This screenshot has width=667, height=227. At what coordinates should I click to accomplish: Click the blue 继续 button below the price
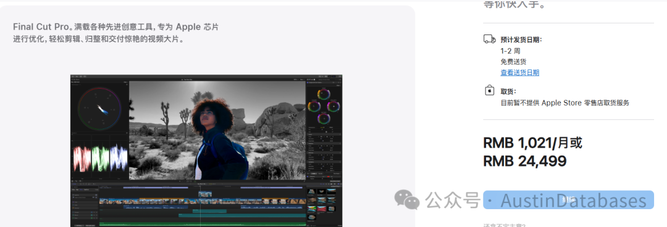tap(568, 199)
